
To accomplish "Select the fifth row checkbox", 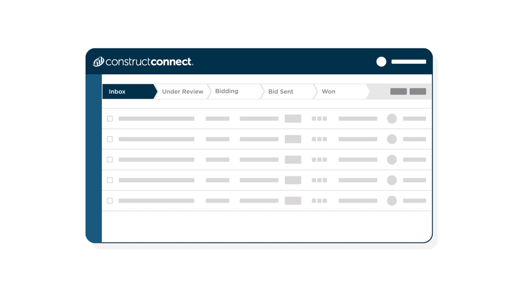I will (110, 200).
